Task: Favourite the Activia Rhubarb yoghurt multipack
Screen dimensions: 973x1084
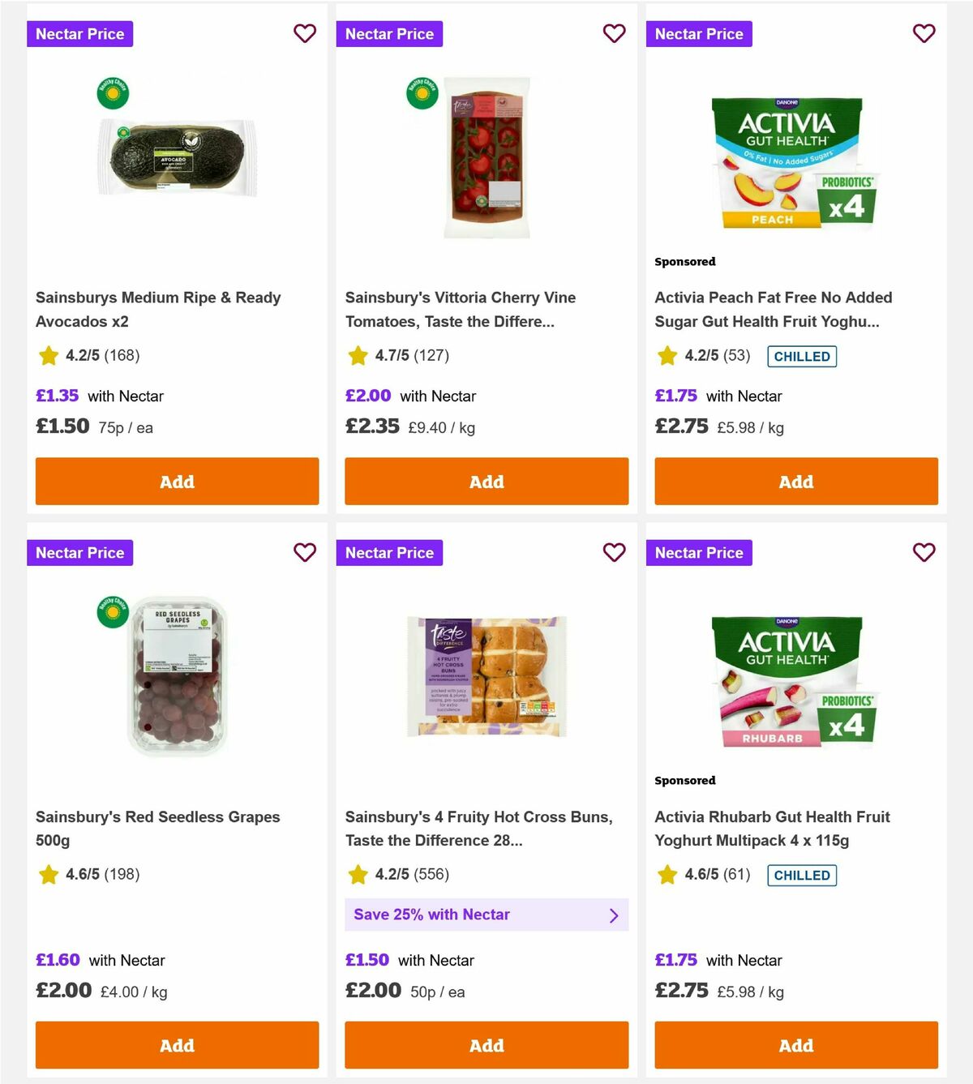Action: click(x=924, y=552)
